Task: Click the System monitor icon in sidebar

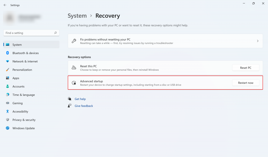Action: (8, 45)
